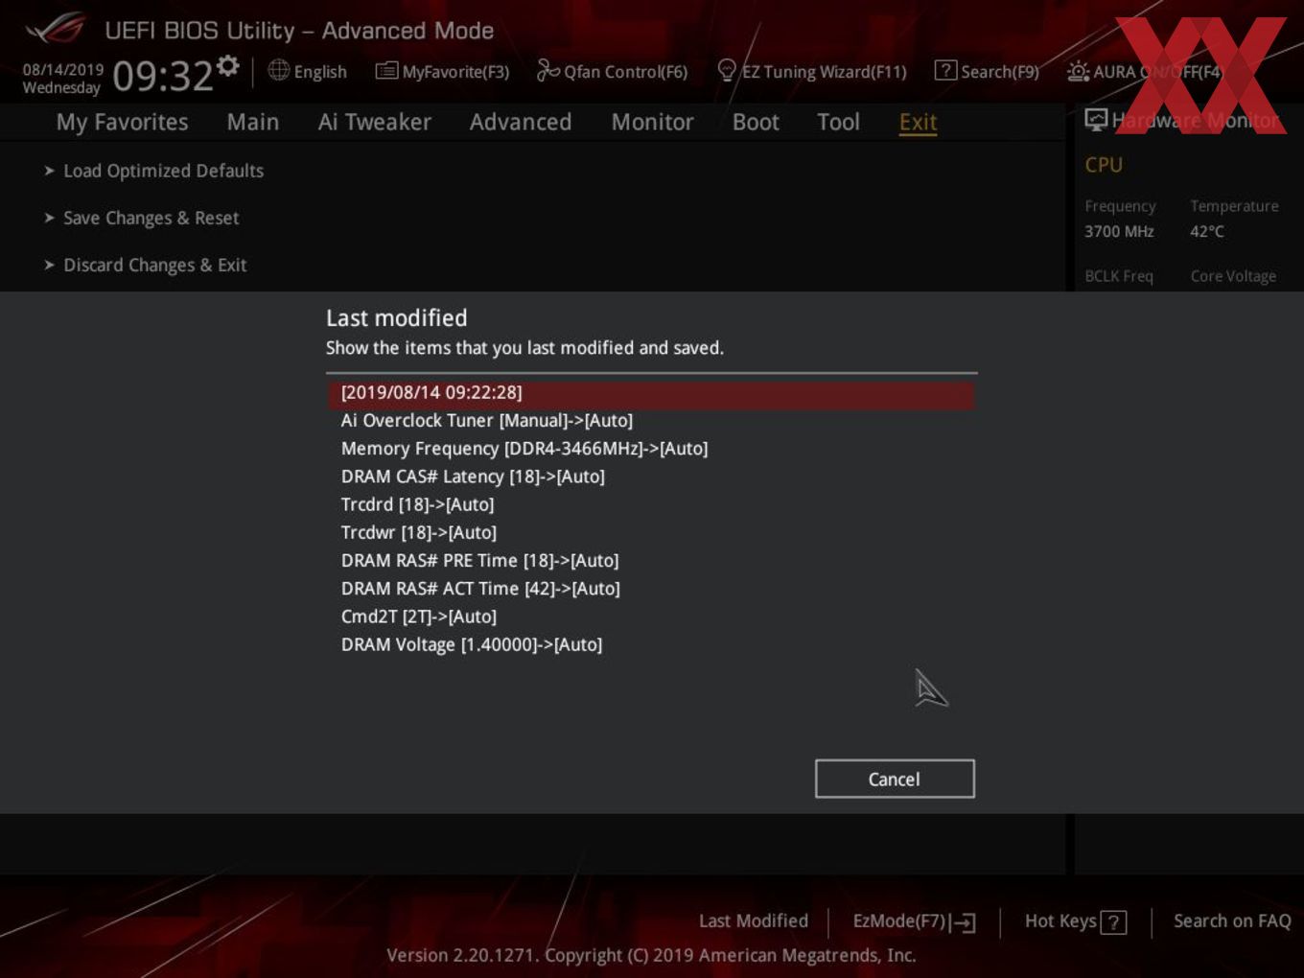Open the Ai Tweaker tab
Screen dimensions: 1304x978
coord(374,122)
